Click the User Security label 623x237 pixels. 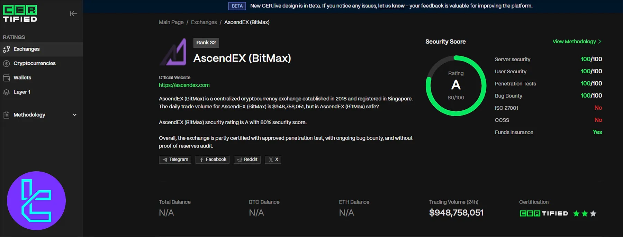511,72
